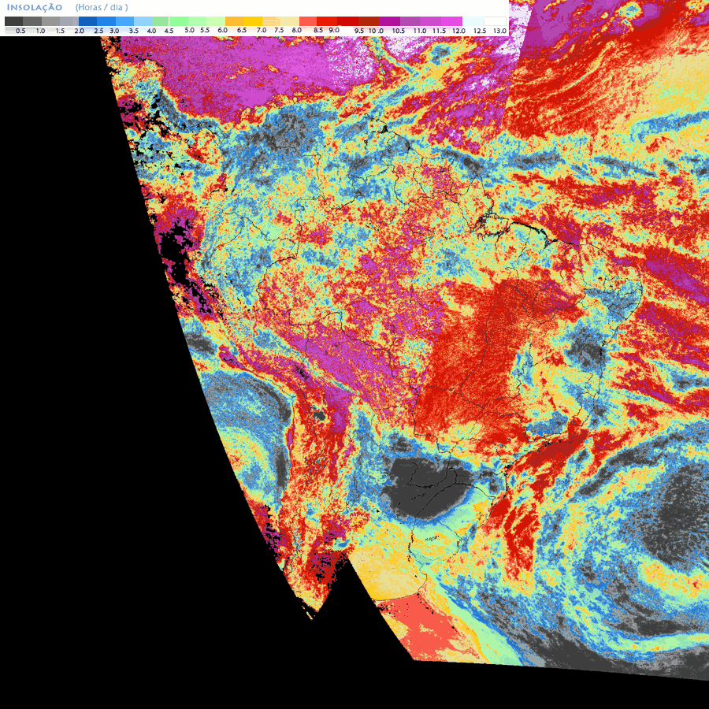Click the '11.5' legend value
The width and height of the screenshot is (709, 709).
point(439,31)
